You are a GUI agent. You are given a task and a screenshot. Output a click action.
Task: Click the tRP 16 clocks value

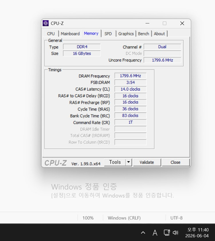point(130,102)
